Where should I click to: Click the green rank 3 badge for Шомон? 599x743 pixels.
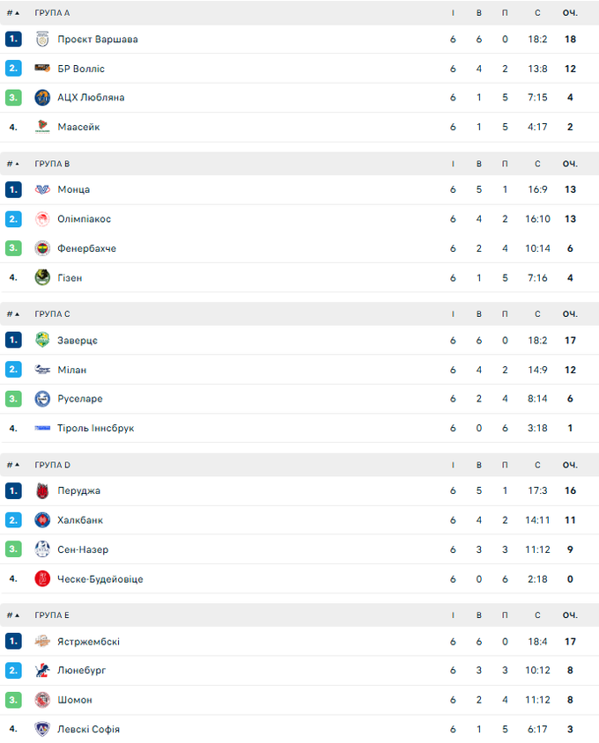(13, 700)
